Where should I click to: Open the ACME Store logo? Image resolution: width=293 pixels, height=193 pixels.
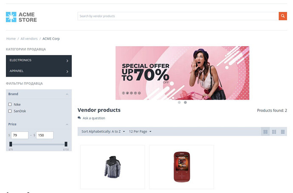point(21,17)
